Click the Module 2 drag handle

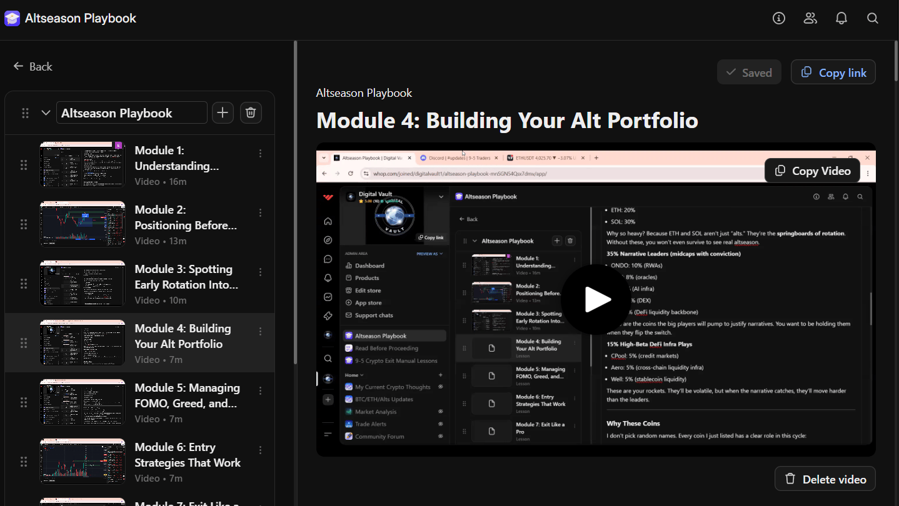click(x=24, y=224)
